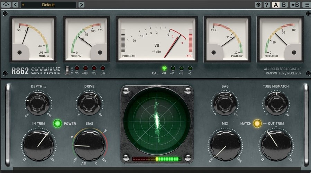Select CAL -18 green LED
The width and height of the screenshot is (311, 173).
pos(164,68)
